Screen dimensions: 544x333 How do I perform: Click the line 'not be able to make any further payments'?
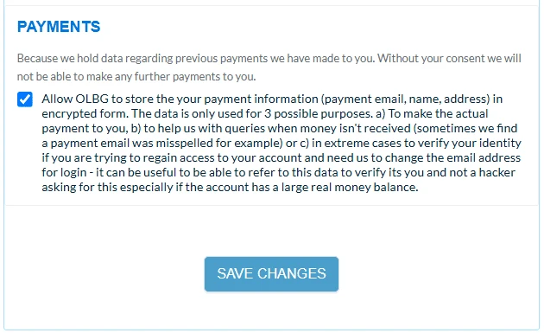[136, 76]
